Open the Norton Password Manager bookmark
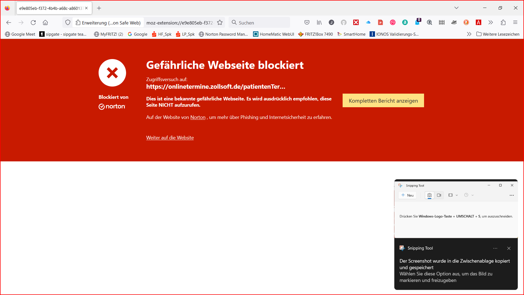 (x=223, y=34)
